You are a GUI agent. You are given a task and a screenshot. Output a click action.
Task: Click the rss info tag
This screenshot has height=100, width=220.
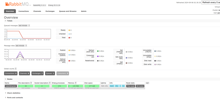[x=123, y=86]
